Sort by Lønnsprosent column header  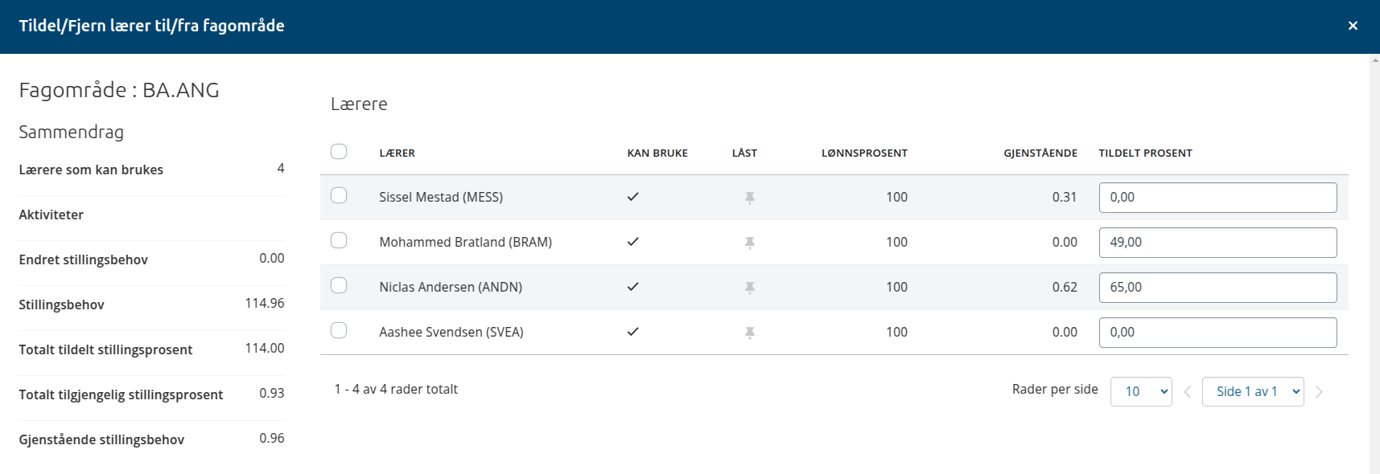pos(864,153)
